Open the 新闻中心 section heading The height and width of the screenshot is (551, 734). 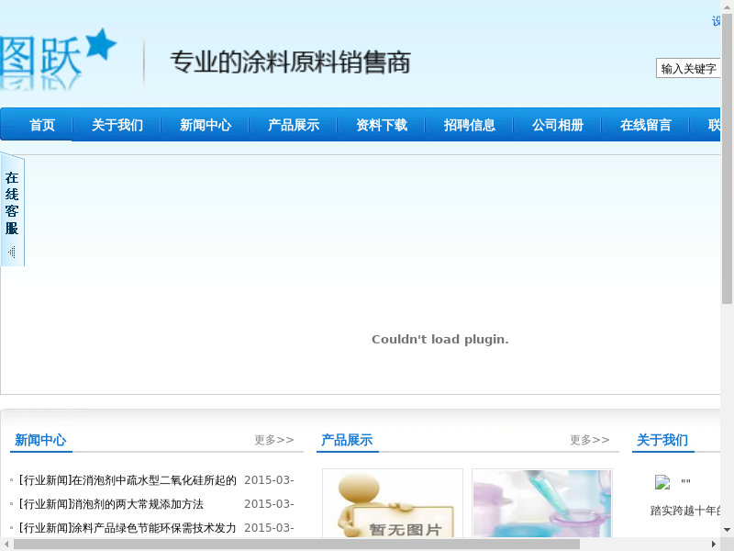coord(40,440)
